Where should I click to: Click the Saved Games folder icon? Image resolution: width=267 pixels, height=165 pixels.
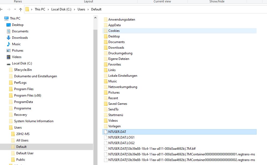(x=106, y=104)
